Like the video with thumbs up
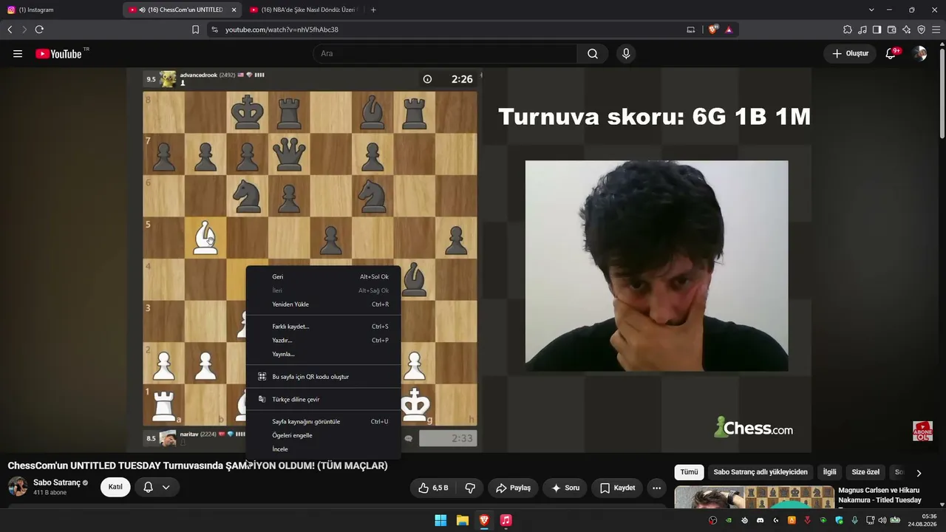 point(434,488)
